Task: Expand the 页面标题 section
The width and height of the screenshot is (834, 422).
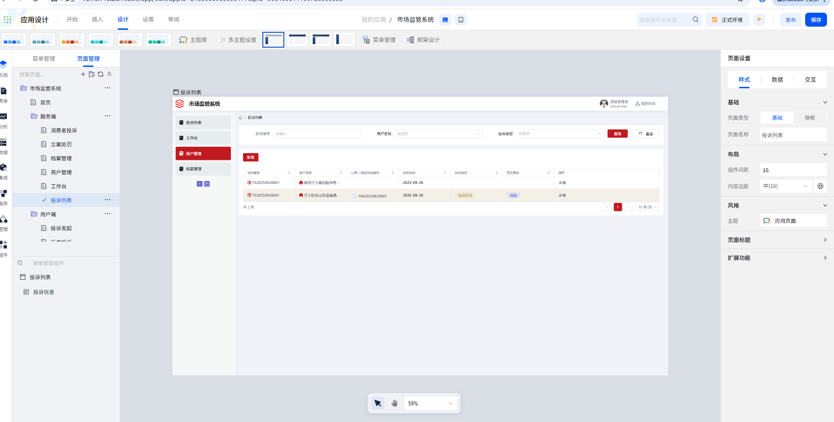Action: (777, 240)
